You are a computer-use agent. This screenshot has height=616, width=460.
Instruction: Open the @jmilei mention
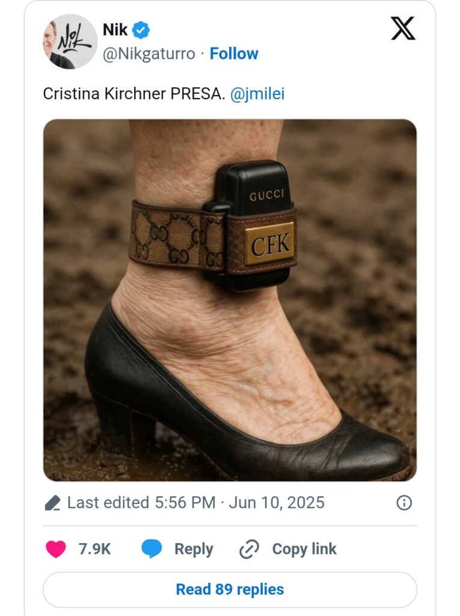coord(257,94)
